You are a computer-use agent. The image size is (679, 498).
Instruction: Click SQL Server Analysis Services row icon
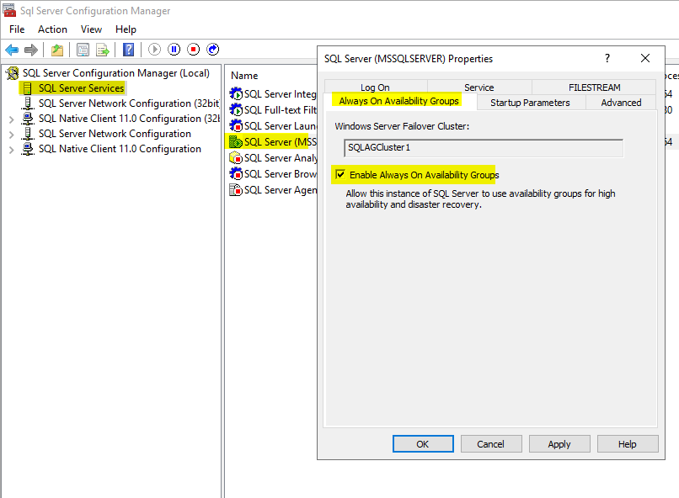point(236,158)
